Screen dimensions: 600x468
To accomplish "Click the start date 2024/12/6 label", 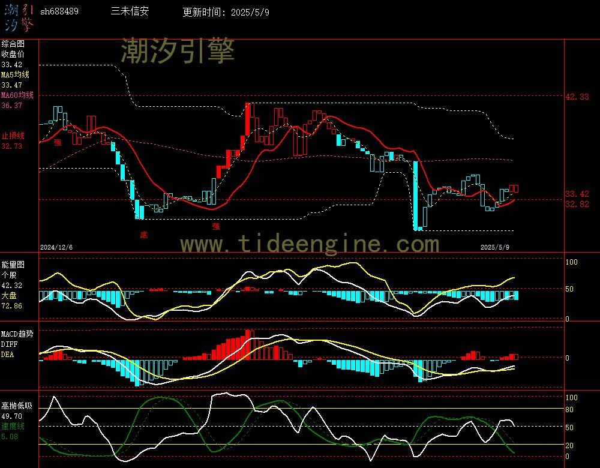I will pyautogui.click(x=56, y=247).
